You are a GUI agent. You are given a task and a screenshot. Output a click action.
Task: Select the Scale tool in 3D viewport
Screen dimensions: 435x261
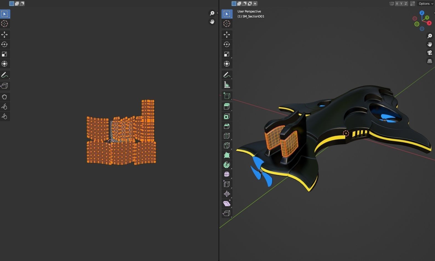pyautogui.click(x=227, y=54)
